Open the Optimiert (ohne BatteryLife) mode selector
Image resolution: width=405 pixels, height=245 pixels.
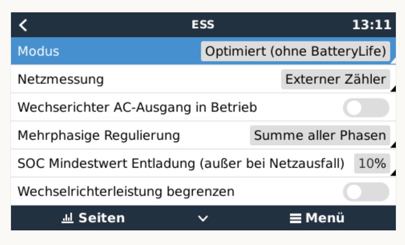pos(296,51)
